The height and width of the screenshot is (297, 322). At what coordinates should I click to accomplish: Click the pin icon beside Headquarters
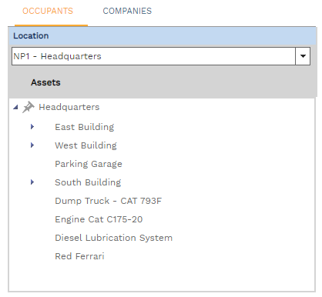coord(28,107)
